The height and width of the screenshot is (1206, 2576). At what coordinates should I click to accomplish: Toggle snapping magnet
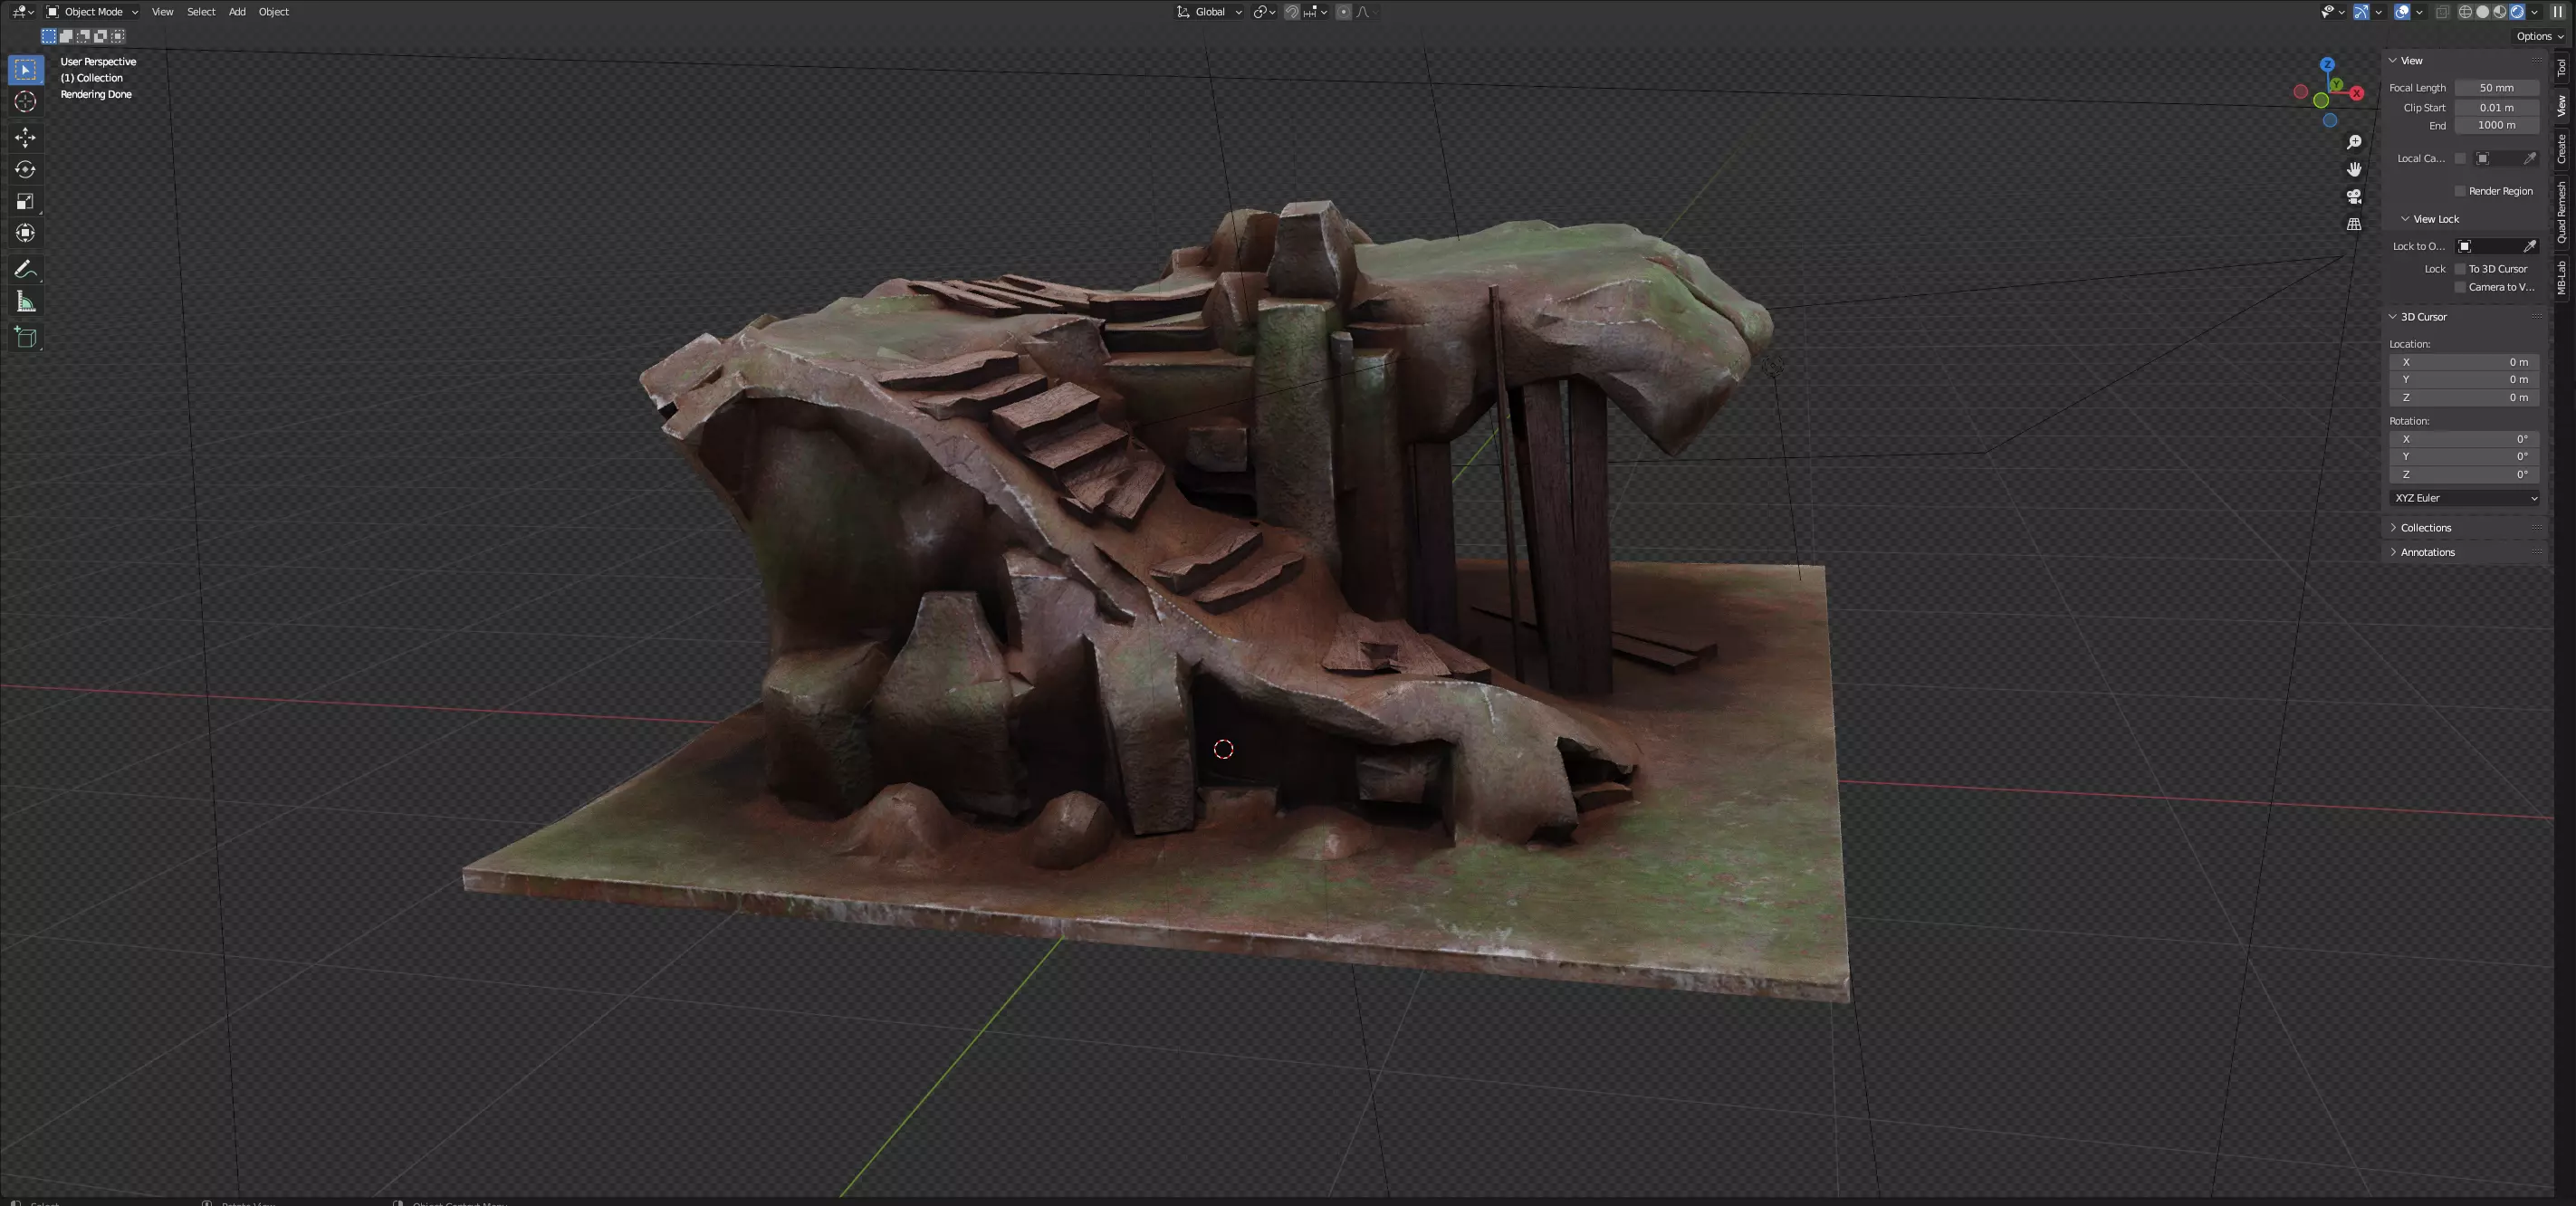tap(1292, 12)
